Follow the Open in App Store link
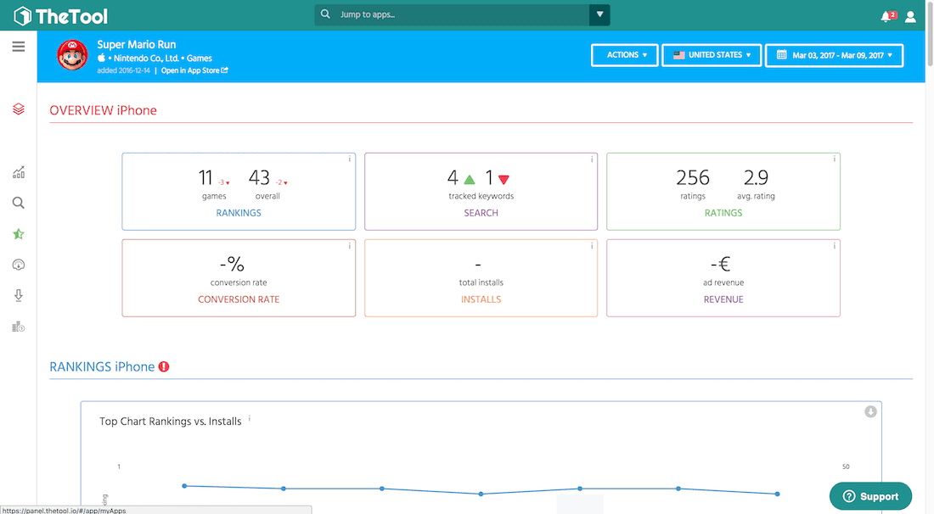934x514 pixels. (194, 70)
